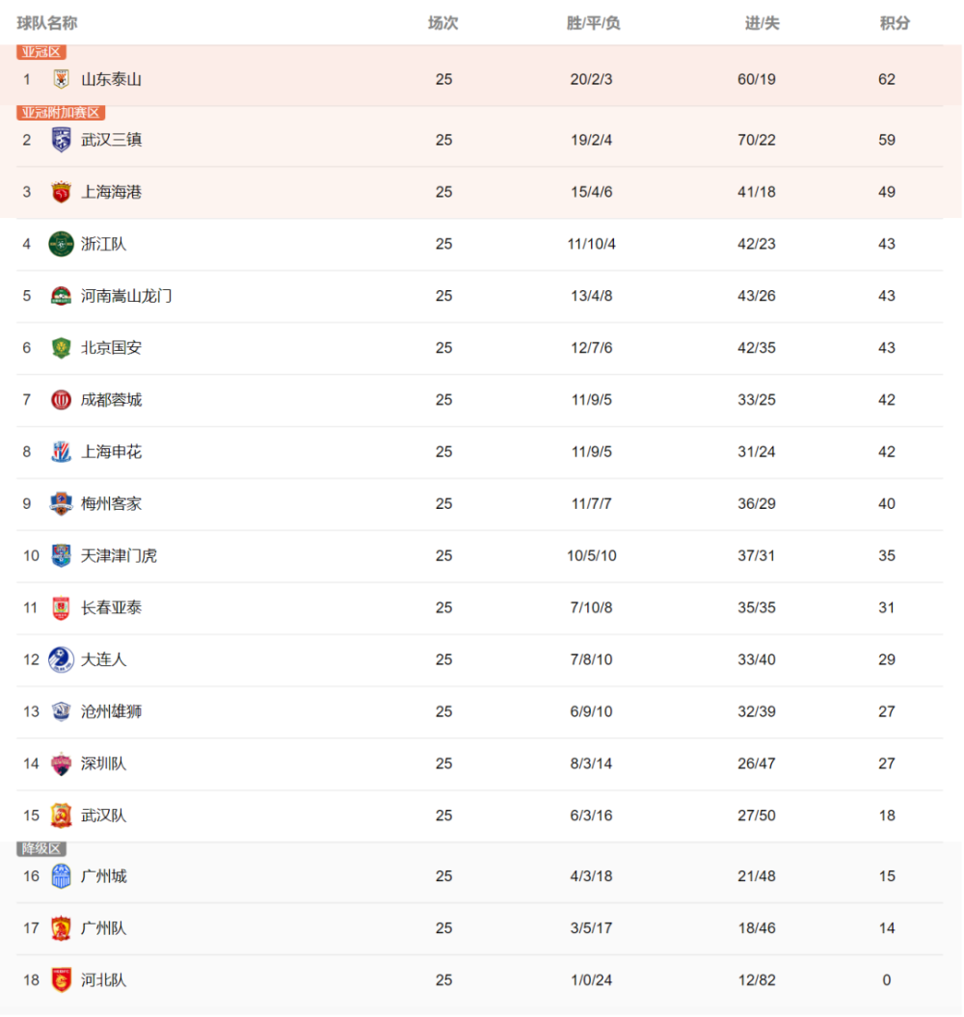Image resolution: width=964 pixels, height=1017 pixels.
Task: Click the 上海申花 team emblem
Action: (61, 451)
